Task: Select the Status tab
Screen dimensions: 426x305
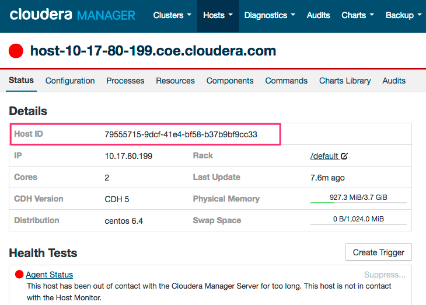Action: coord(21,81)
